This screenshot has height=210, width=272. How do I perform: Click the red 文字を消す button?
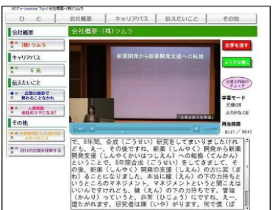pos(237,45)
